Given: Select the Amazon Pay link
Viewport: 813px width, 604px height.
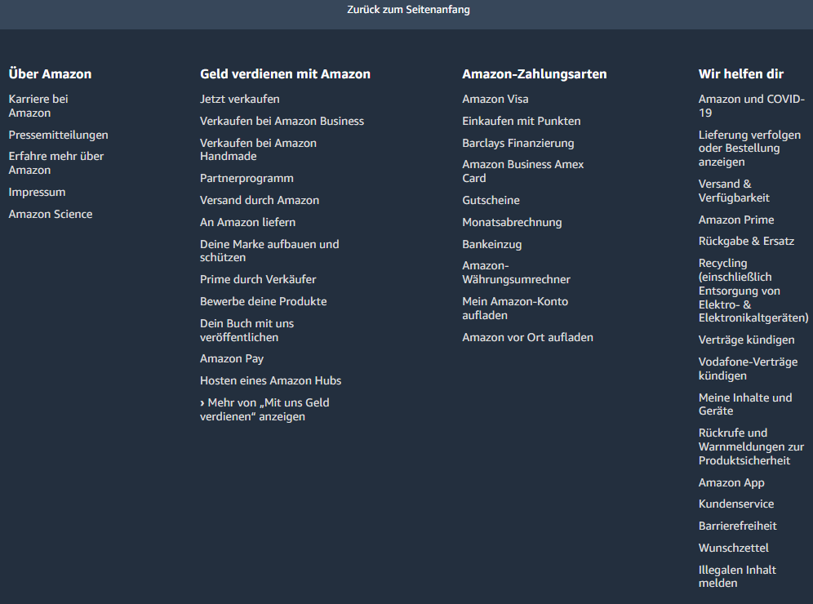Looking at the screenshot, I should pos(232,358).
